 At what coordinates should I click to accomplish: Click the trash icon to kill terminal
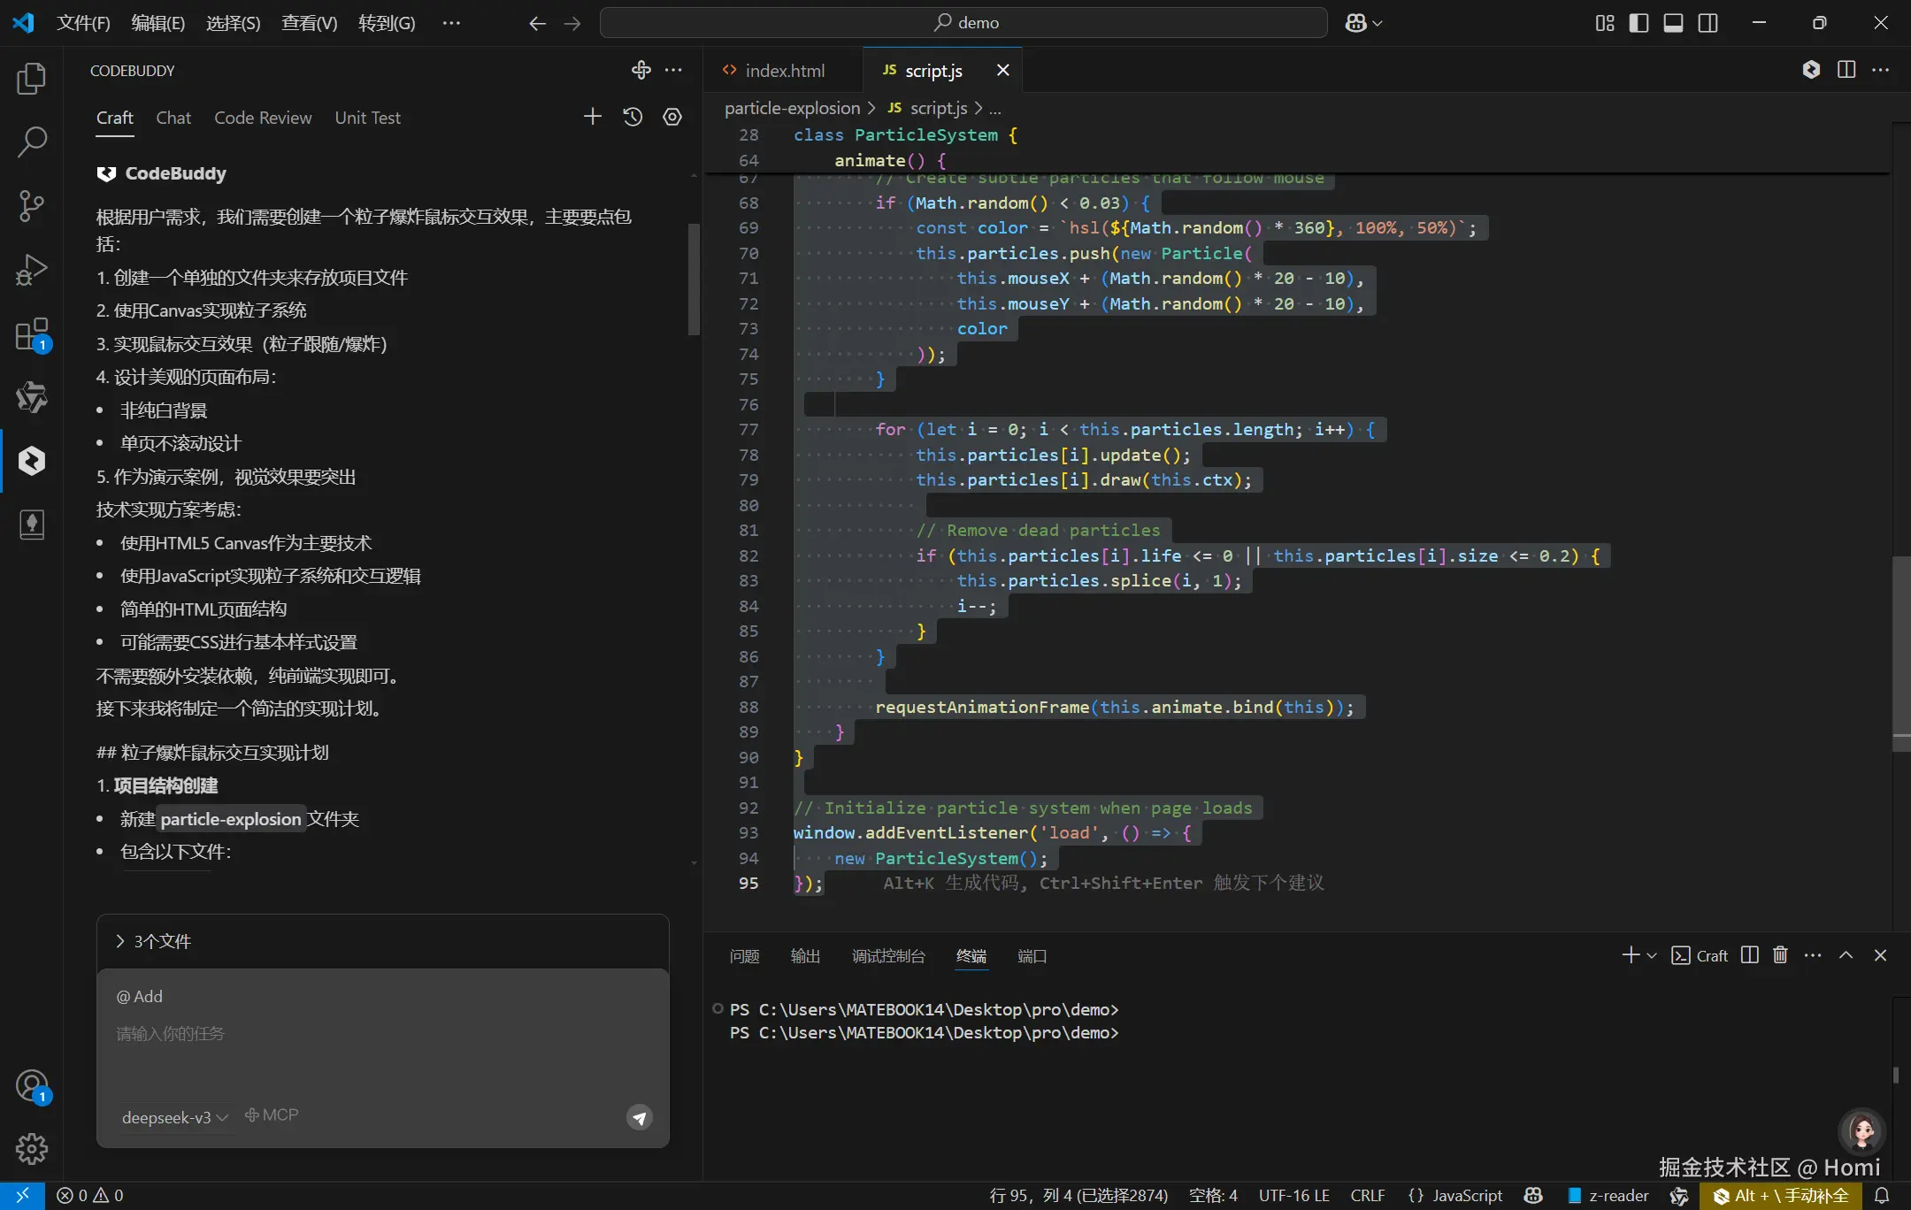tap(1780, 955)
